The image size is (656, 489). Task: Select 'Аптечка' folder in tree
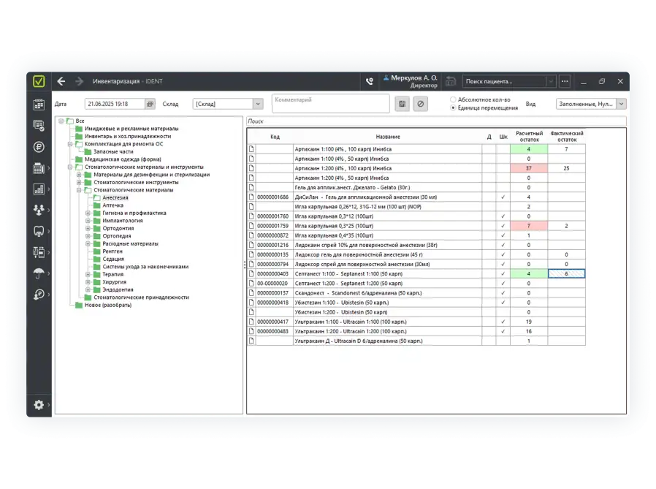click(112, 205)
